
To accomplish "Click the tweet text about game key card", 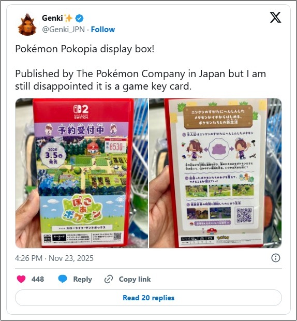I will [140, 80].
